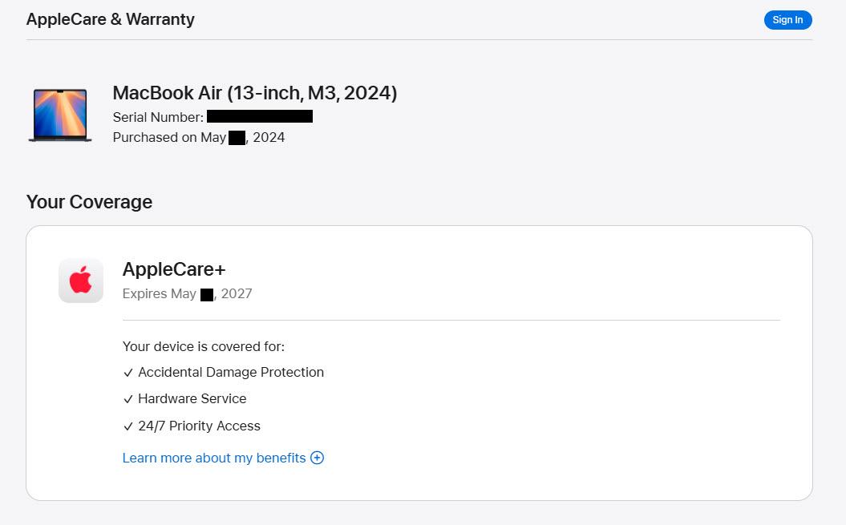Click Your device is covered for text

coord(204,346)
